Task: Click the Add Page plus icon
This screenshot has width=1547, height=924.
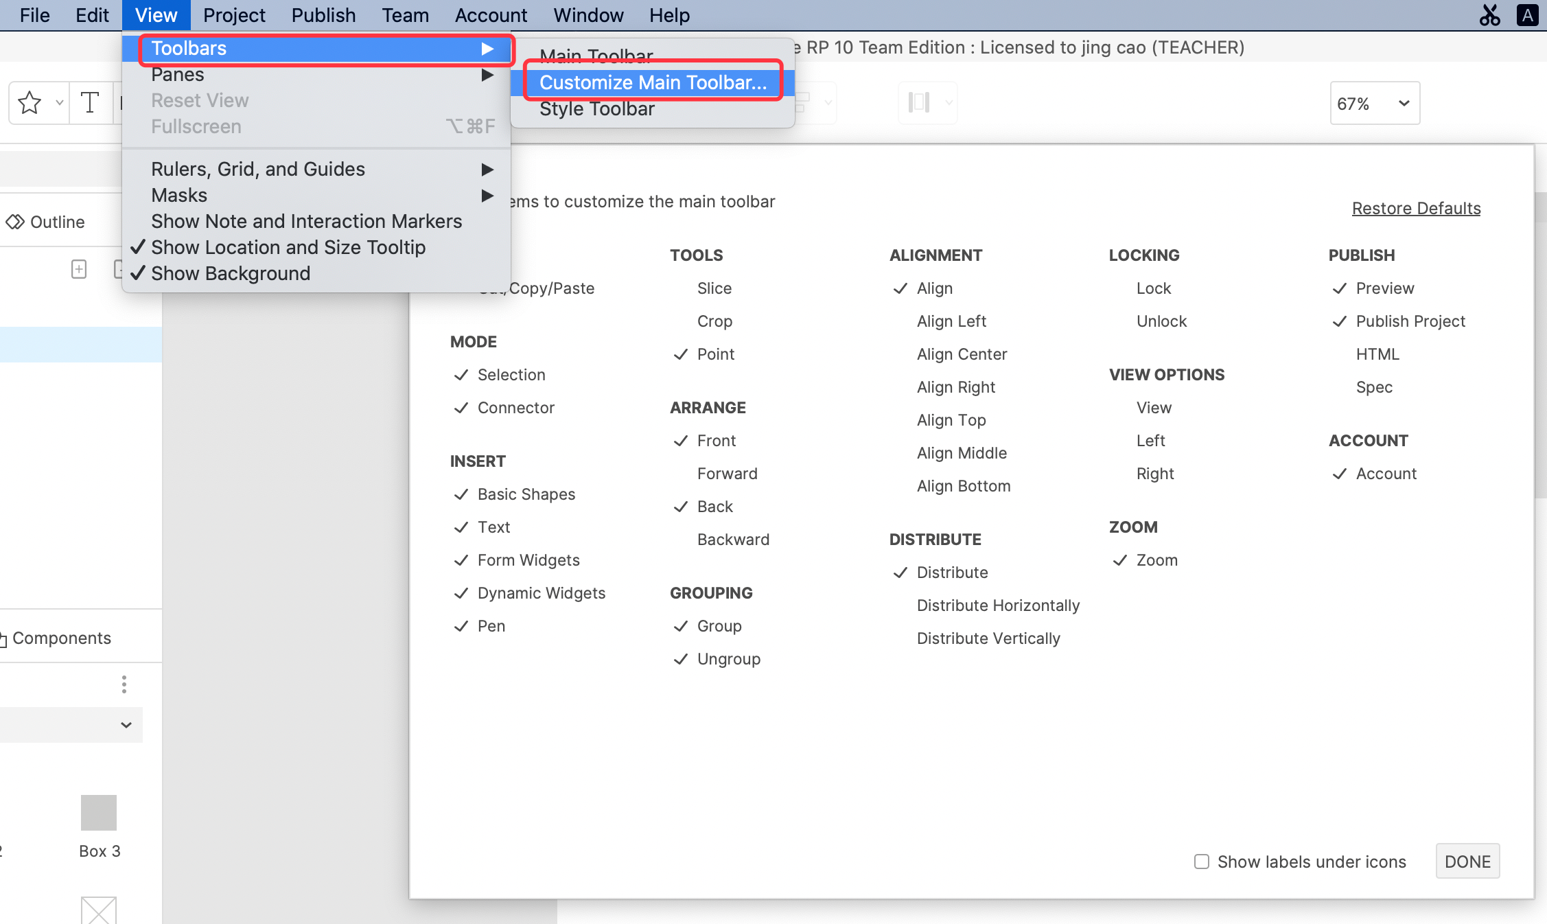Action: pyautogui.click(x=79, y=269)
